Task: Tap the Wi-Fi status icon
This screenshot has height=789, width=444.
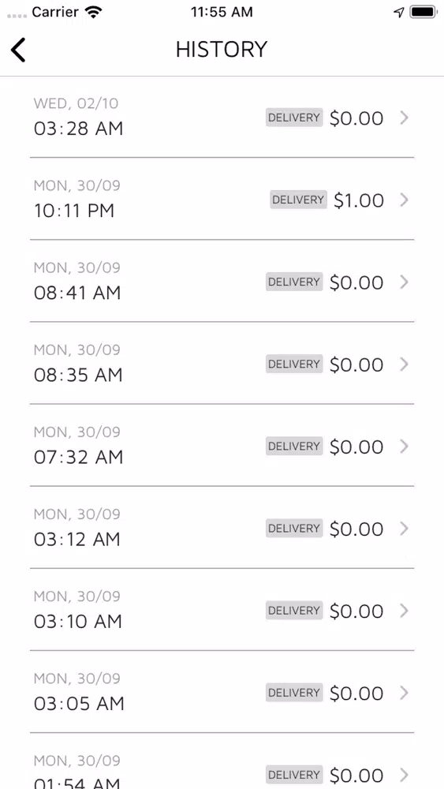Action: click(94, 12)
